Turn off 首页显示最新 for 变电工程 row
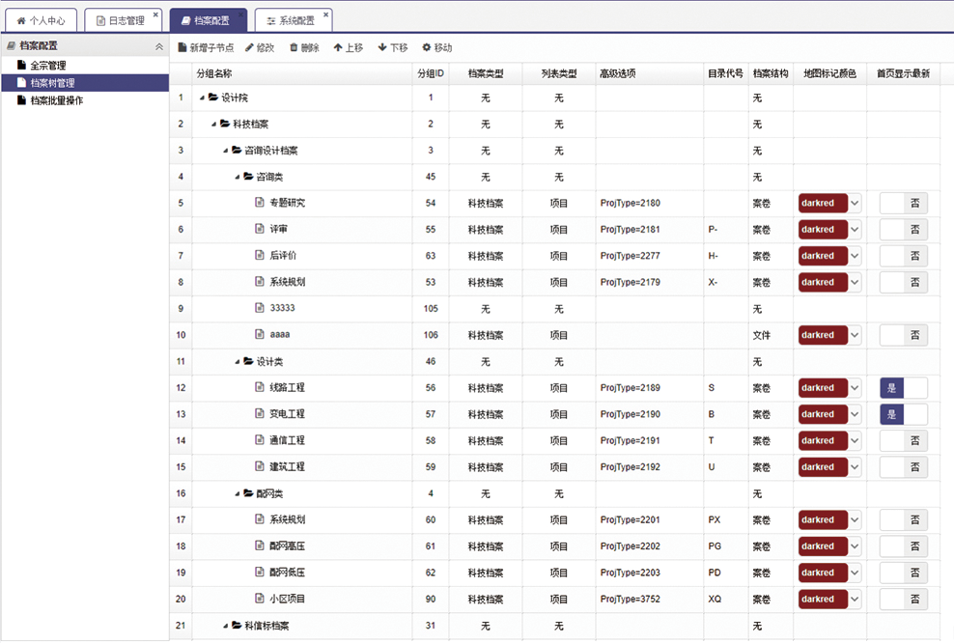954x643 pixels. [903, 414]
